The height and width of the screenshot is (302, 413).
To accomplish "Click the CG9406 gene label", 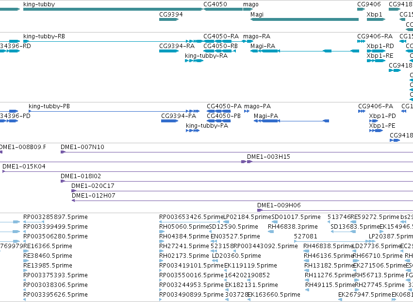I will tap(369, 4).
